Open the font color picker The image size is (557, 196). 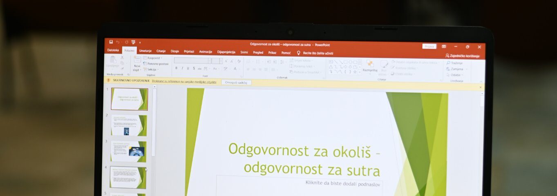(235, 69)
